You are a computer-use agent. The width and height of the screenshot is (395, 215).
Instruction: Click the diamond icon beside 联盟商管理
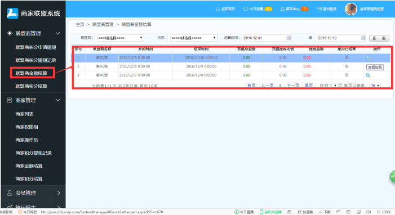(10, 33)
